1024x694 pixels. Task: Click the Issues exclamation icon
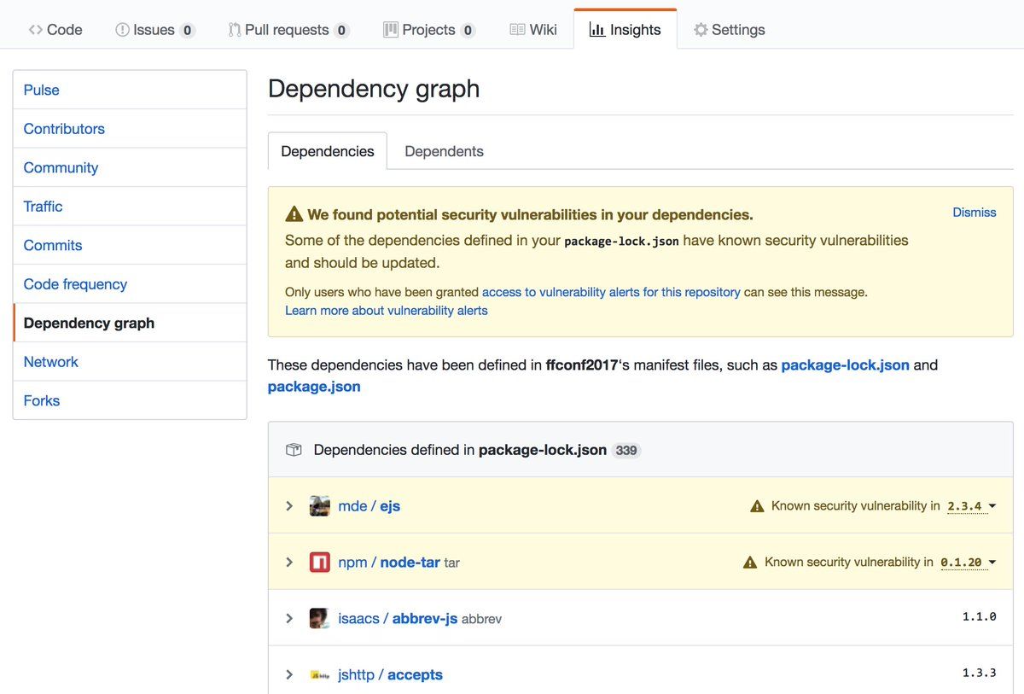click(122, 30)
